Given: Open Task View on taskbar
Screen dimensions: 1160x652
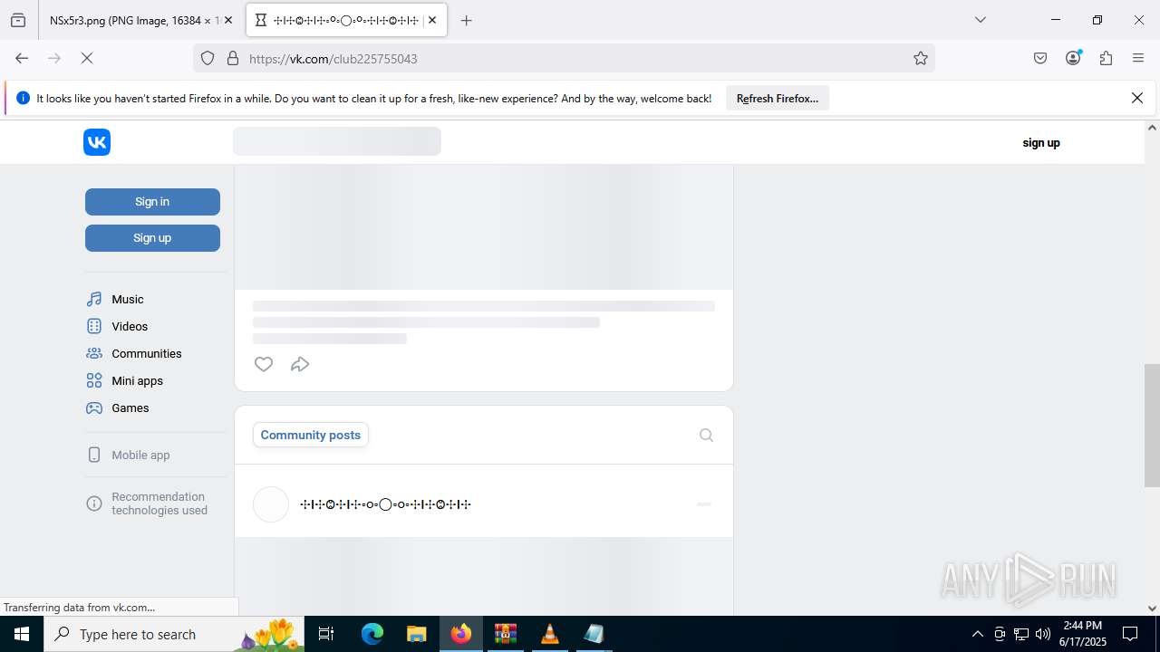Looking at the screenshot, I should 326,634.
